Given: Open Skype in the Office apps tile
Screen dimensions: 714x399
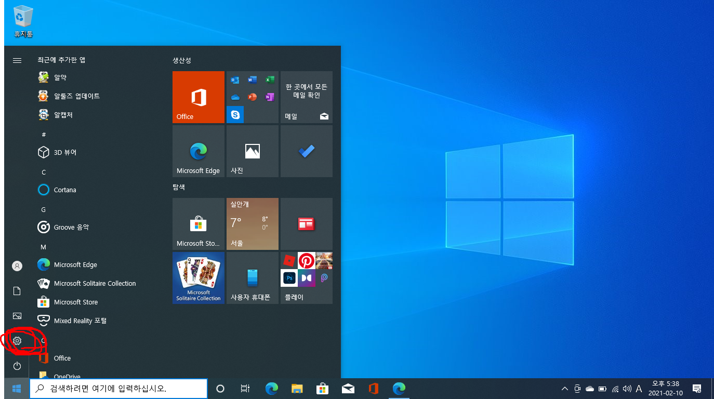Looking at the screenshot, I should (235, 114).
